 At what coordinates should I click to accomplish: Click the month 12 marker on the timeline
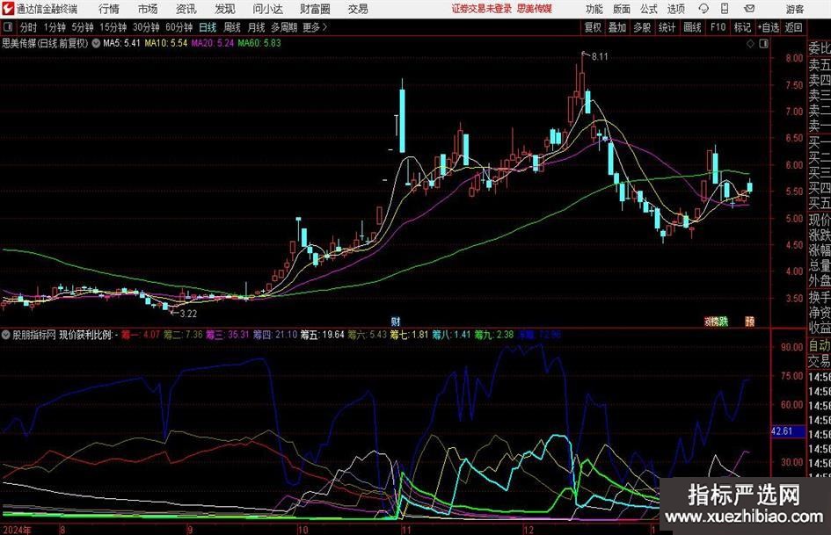click(x=528, y=530)
